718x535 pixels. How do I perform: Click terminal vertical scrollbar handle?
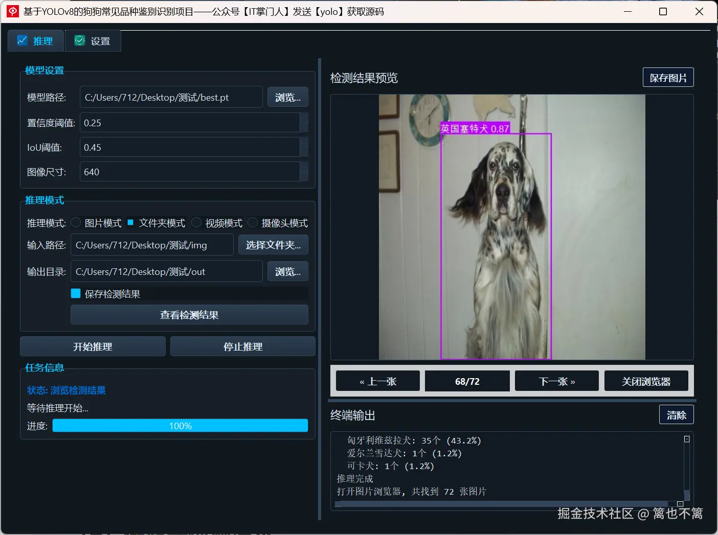[687, 495]
